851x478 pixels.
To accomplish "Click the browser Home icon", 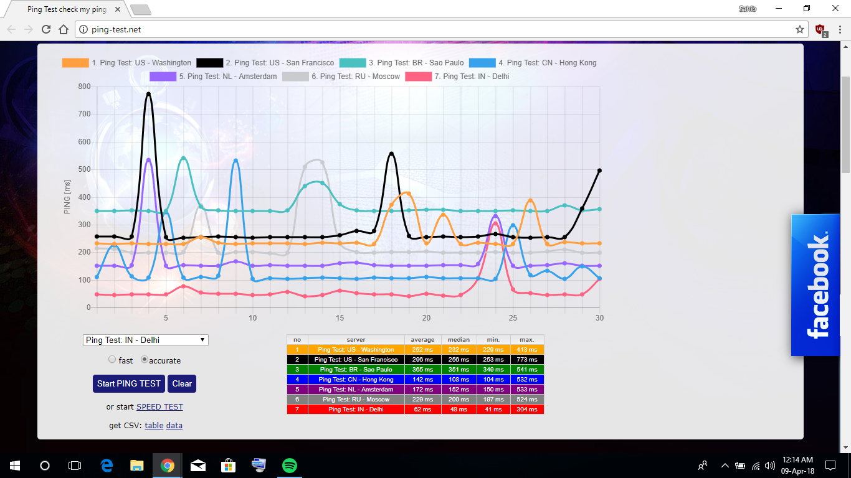I will [63, 29].
